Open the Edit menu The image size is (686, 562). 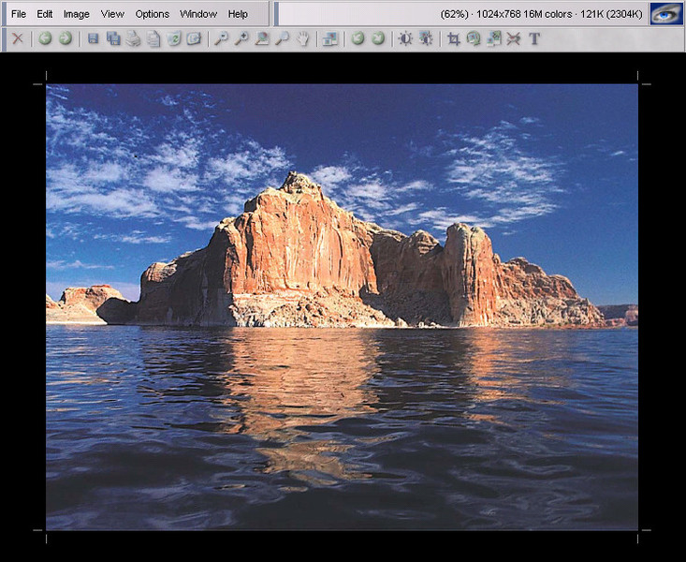coord(45,14)
